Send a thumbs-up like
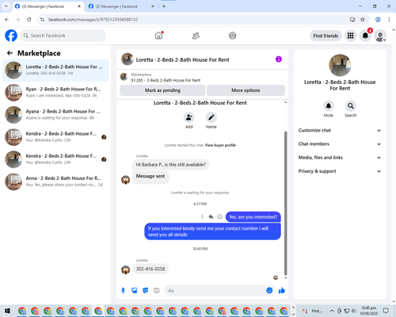The width and height of the screenshot is (396, 317). [282, 291]
